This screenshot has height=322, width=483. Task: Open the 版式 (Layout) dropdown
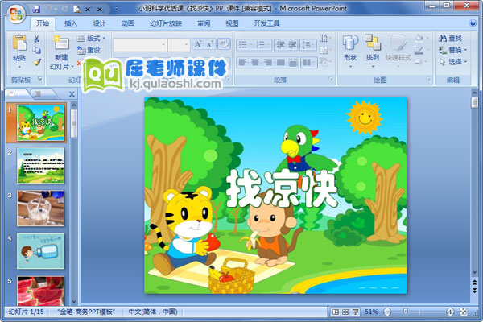92,38
